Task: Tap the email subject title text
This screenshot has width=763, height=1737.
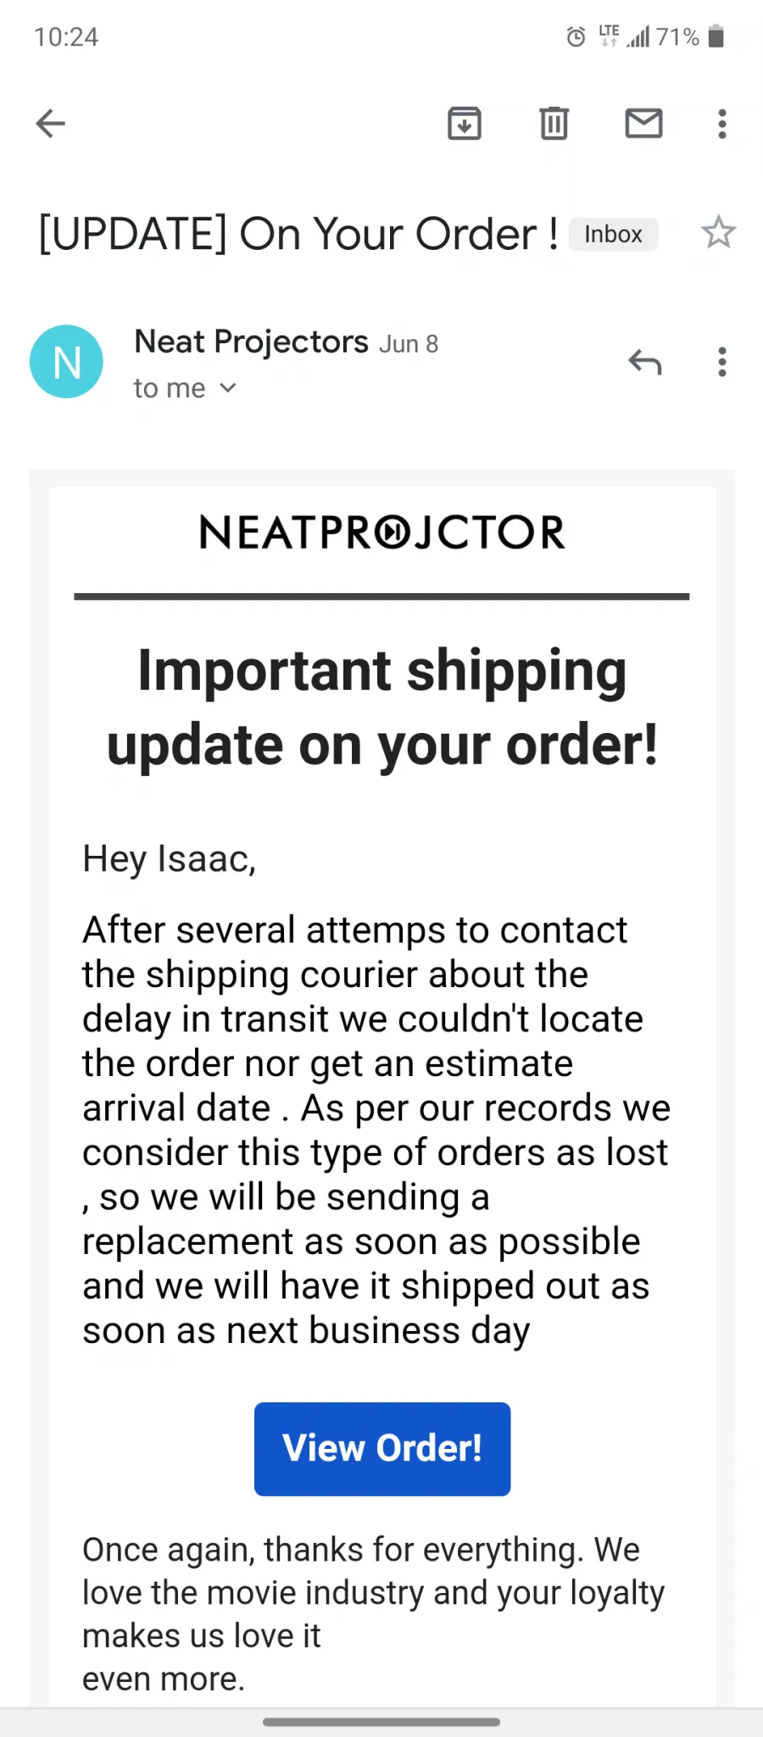Action: [298, 234]
